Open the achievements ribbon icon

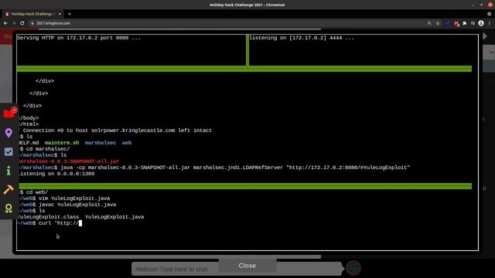[x=9, y=208]
